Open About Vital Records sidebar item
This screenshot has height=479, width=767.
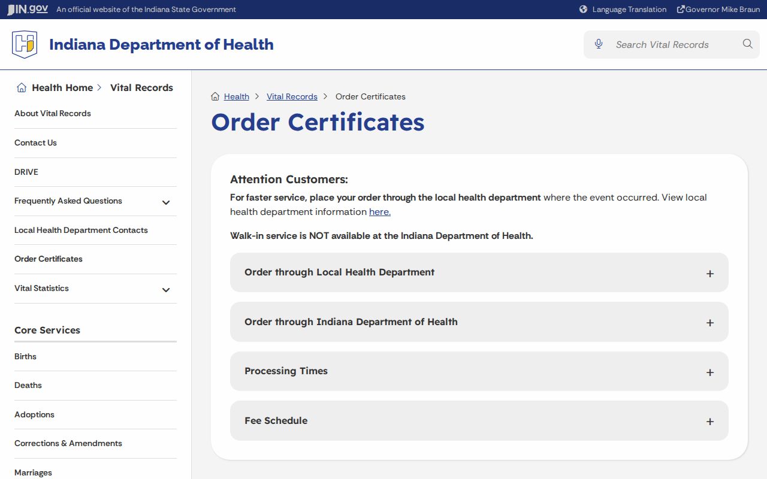53,113
